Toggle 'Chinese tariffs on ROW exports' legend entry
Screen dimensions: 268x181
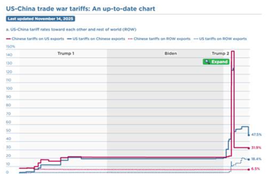159,39
